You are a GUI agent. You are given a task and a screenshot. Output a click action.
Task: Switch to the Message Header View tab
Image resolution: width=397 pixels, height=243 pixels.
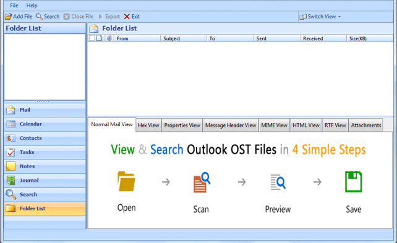[231, 126]
